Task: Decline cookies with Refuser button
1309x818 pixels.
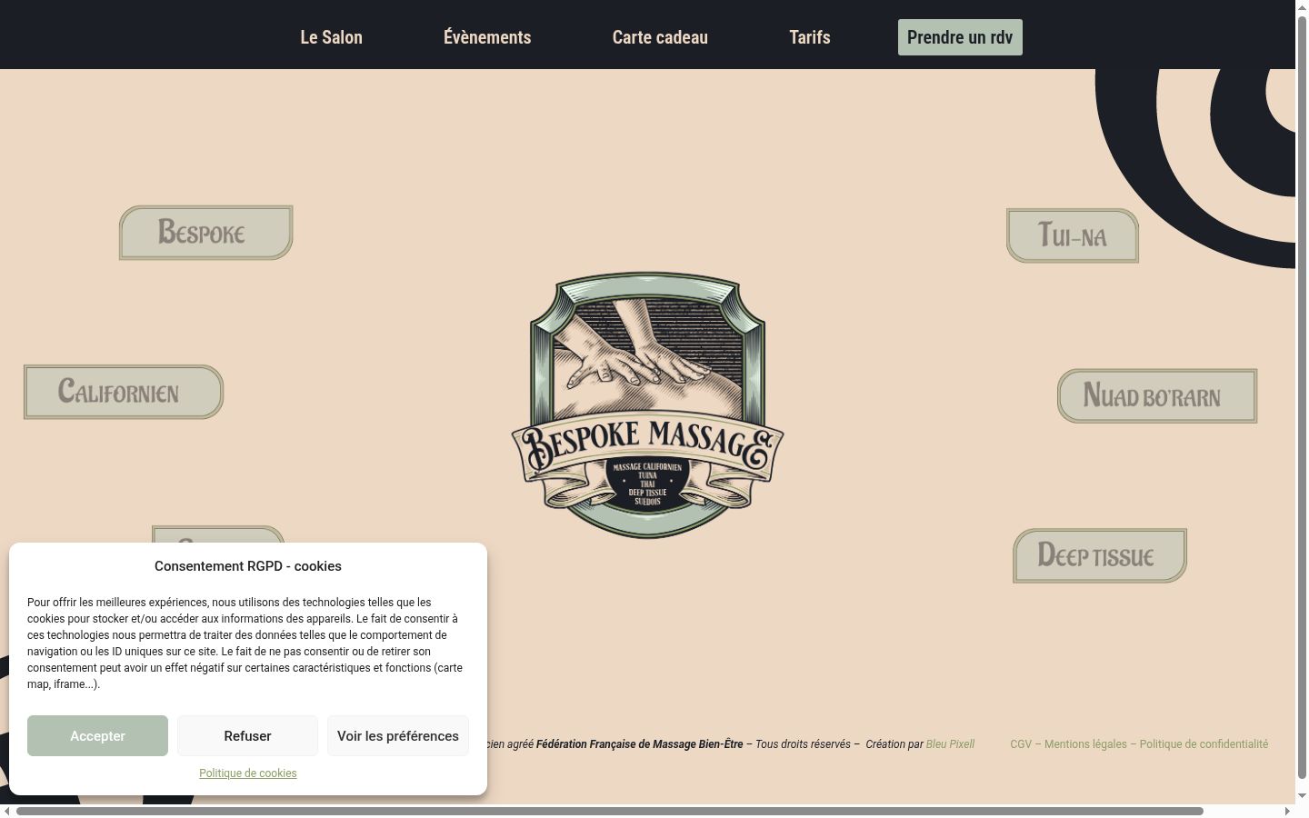Action: point(248,736)
